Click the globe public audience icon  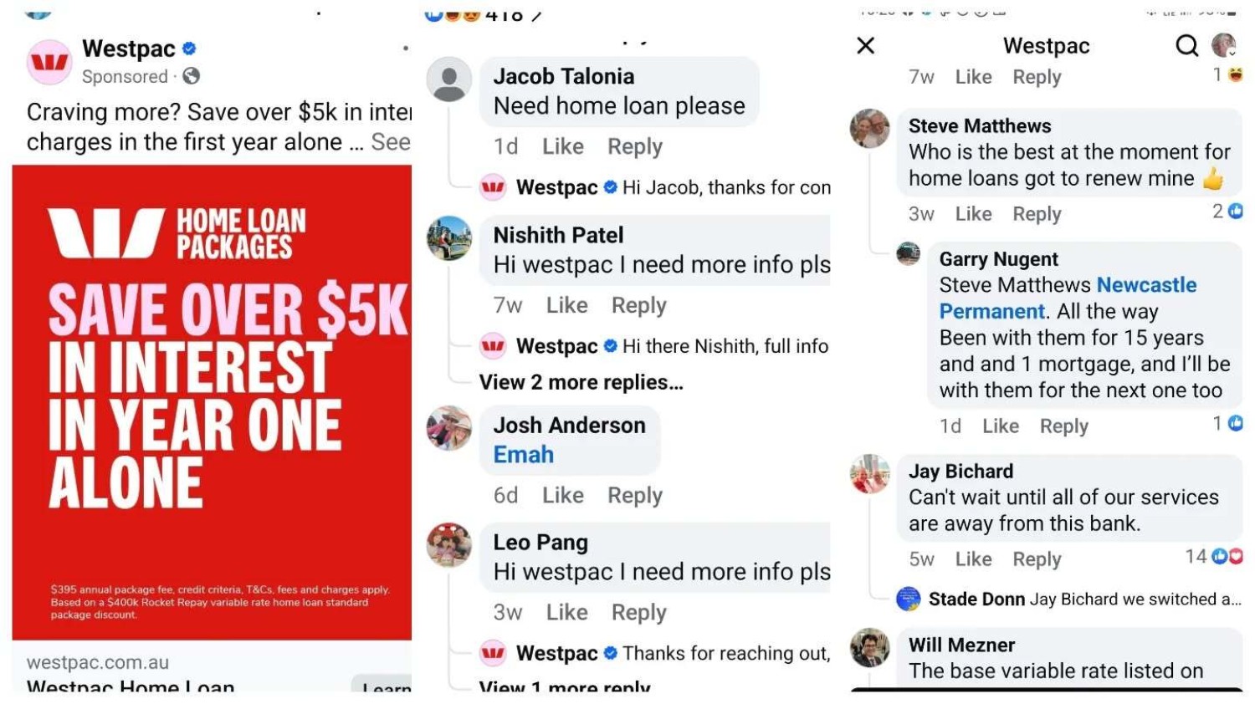[x=191, y=76]
